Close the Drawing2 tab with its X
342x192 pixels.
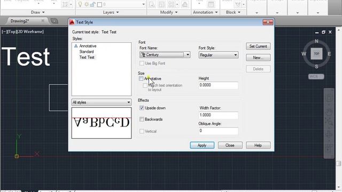[43, 21]
